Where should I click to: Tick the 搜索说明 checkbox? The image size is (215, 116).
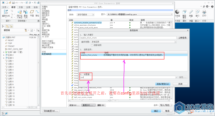tap(92, 45)
